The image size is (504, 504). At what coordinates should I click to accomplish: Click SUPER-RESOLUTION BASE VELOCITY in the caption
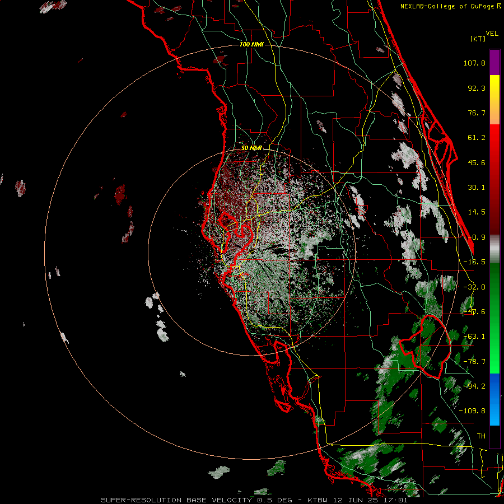click(176, 500)
